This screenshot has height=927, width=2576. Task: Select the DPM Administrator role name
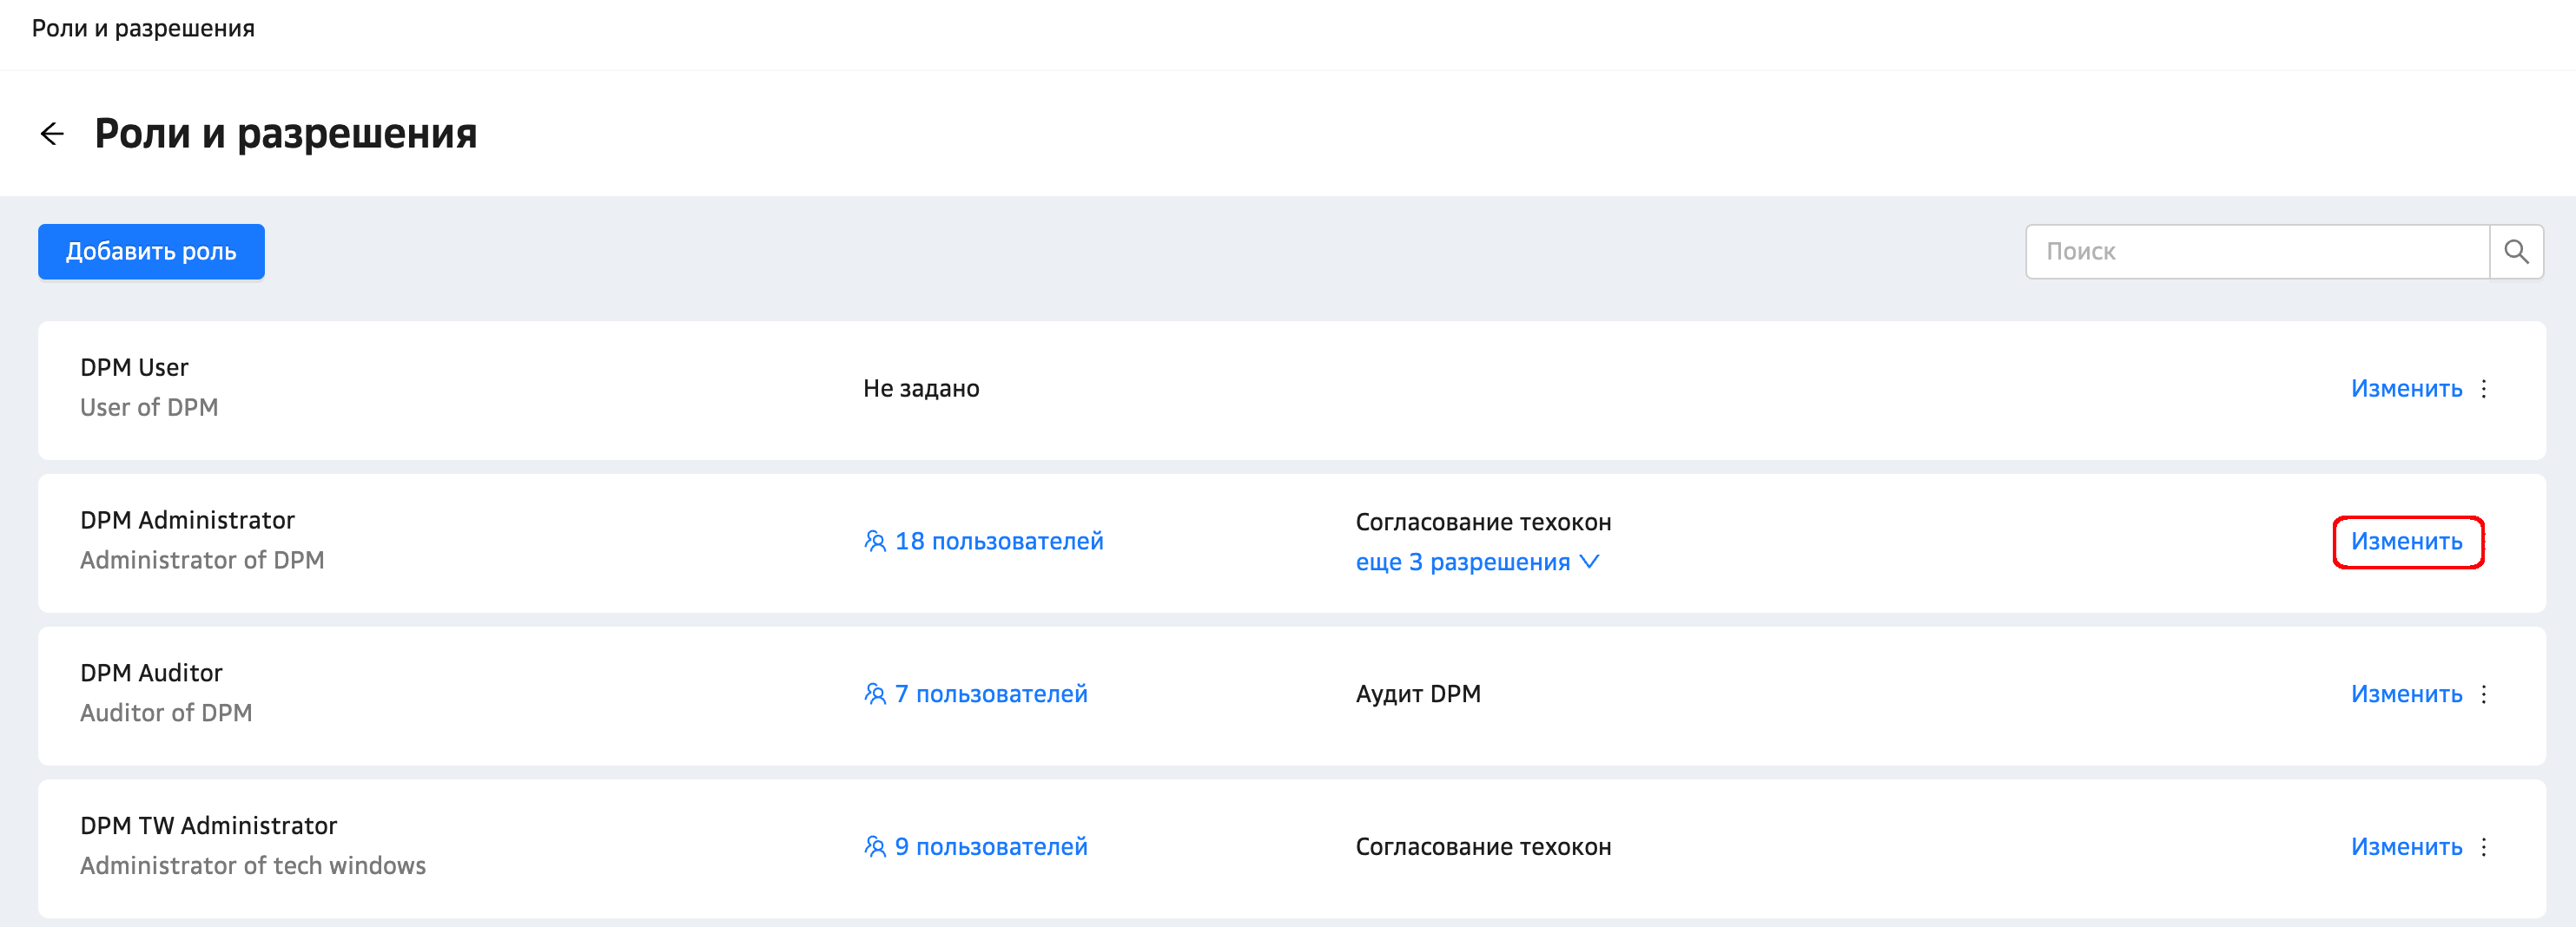187,521
